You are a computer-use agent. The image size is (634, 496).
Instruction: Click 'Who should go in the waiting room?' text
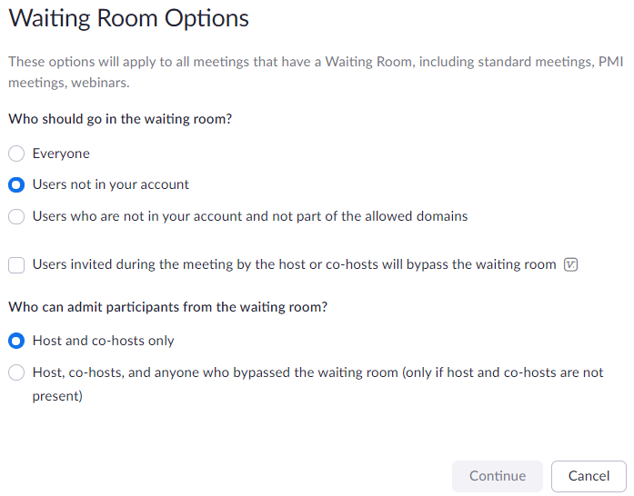click(120, 119)
